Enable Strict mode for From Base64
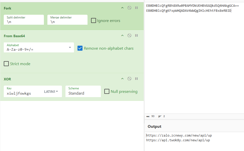This screenshot has height=151, width=244. pyautogui.click(x=6, y=64)
